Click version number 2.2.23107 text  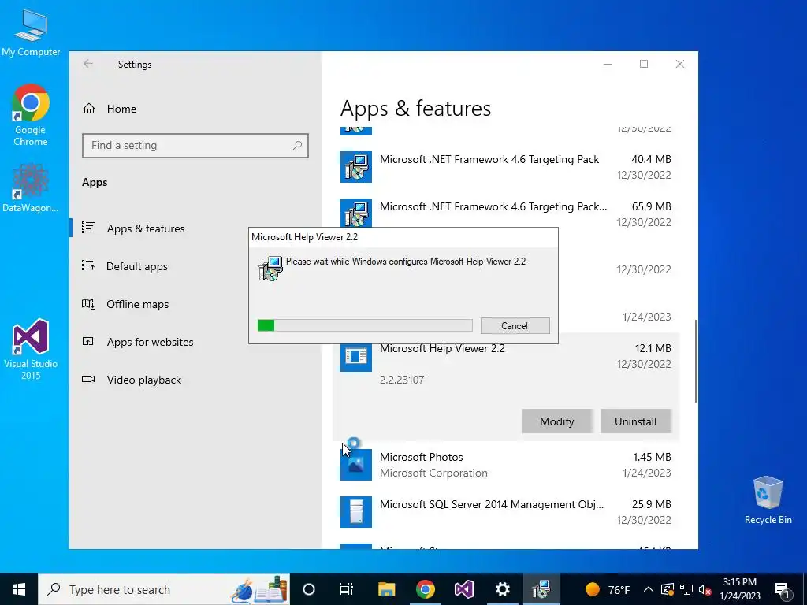[x=402, y=380]
